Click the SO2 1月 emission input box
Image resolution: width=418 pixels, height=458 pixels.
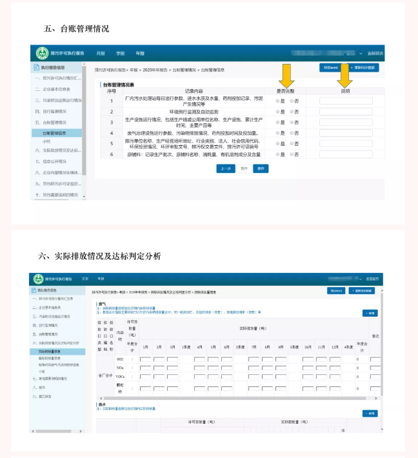click(x=145, y=359)
